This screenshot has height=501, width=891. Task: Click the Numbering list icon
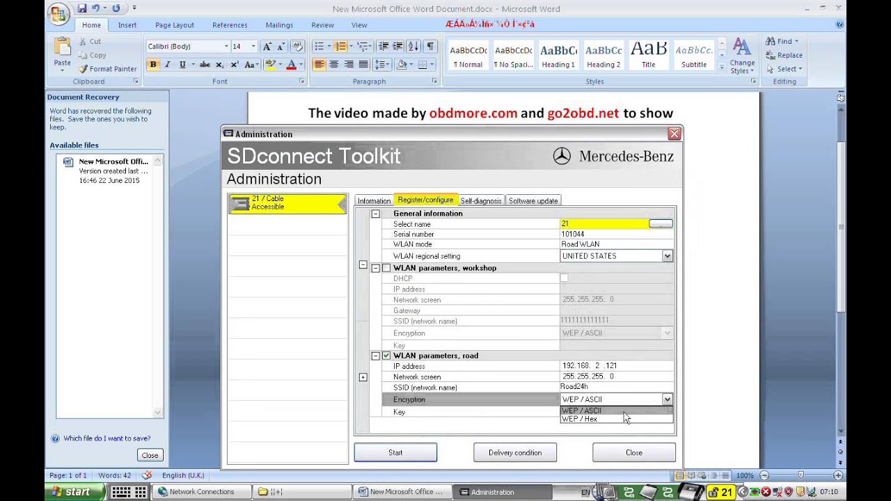coord(340,47)
